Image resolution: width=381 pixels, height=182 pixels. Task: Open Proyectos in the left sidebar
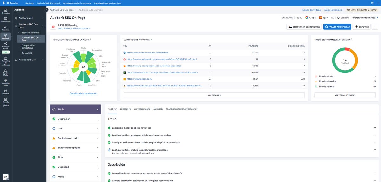6,11
